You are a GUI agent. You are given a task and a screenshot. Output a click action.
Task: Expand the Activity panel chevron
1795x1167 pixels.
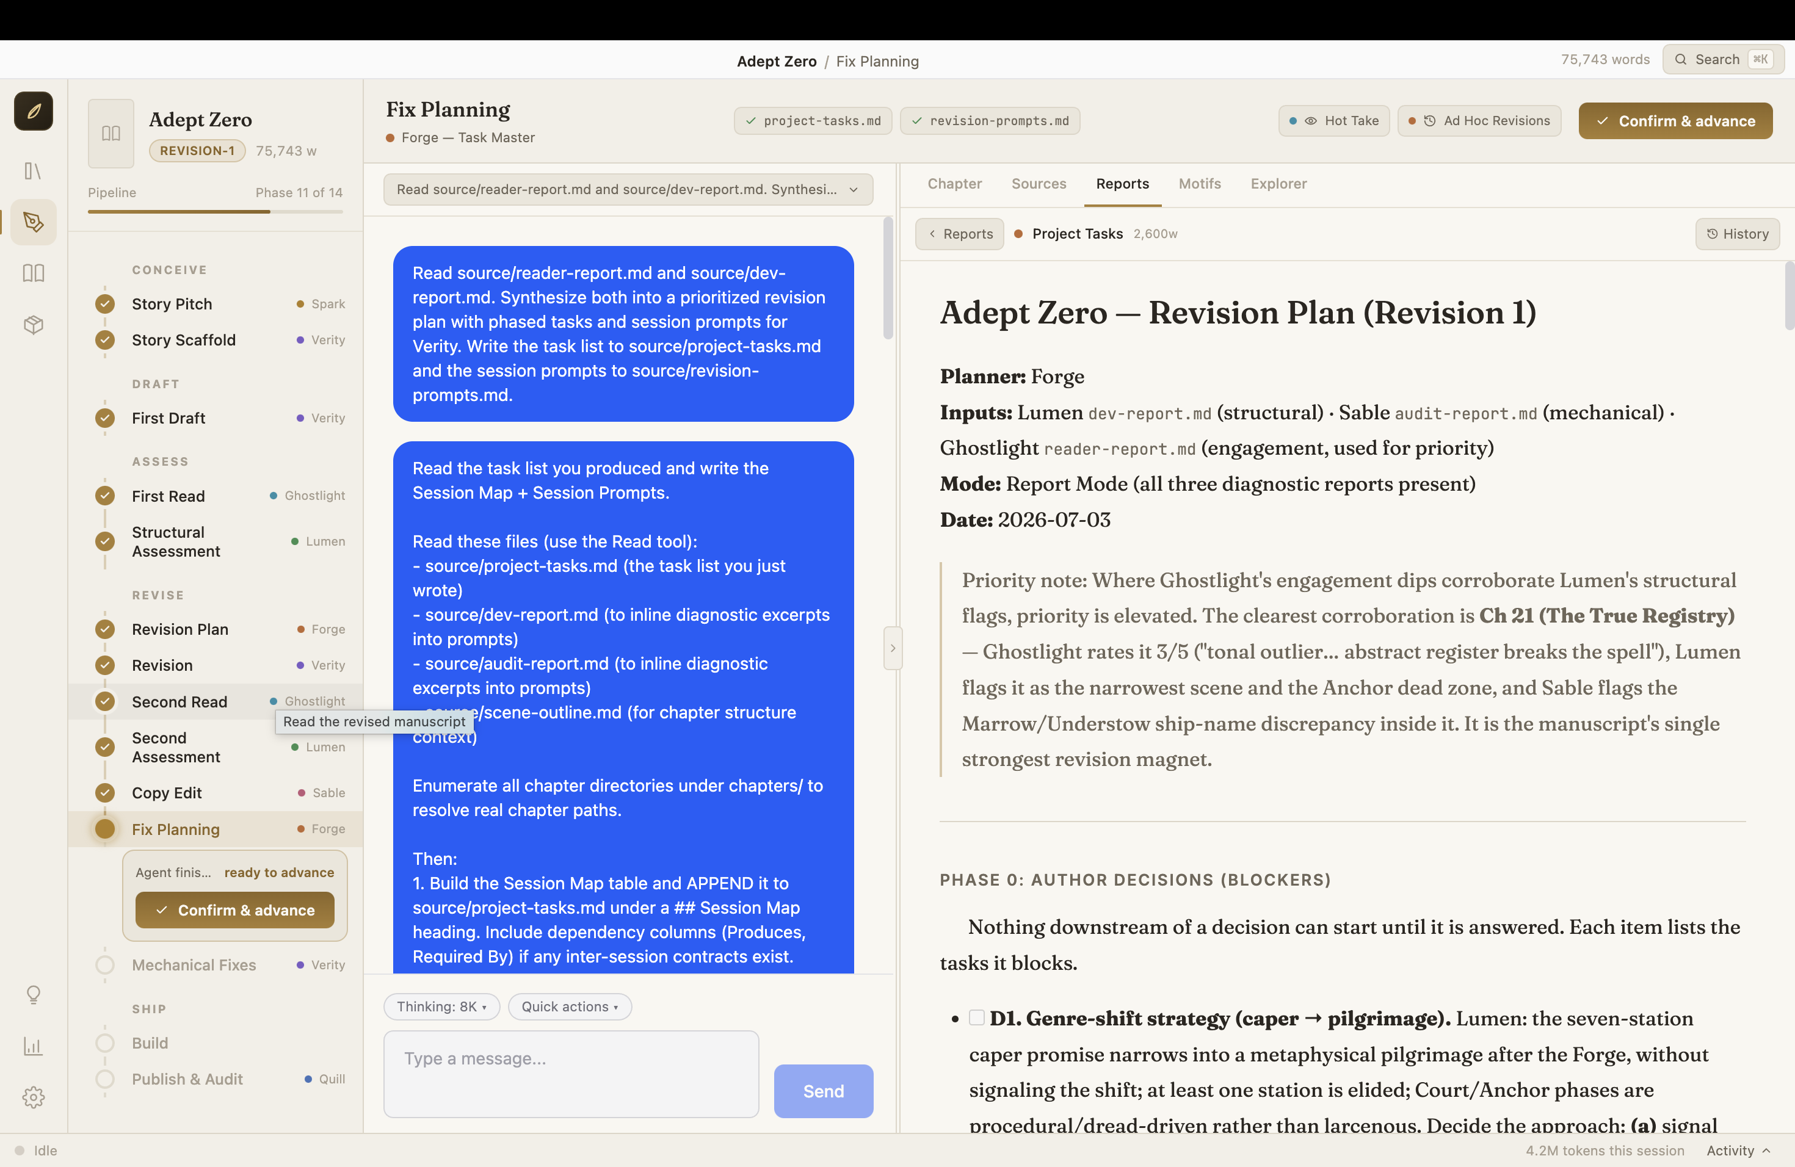(1766, 1151)
